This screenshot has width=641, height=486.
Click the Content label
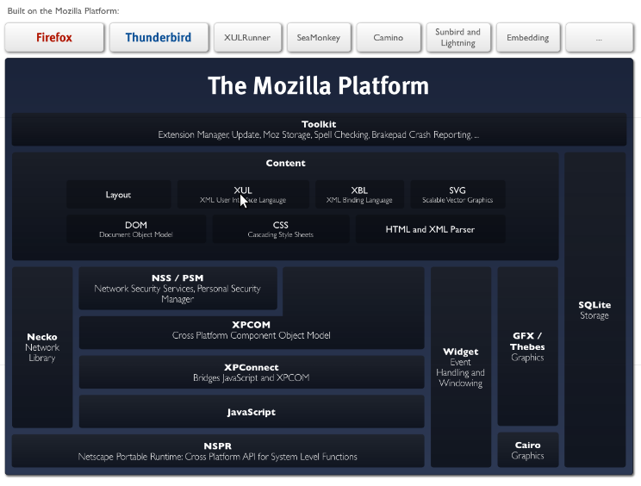(285, 163)
